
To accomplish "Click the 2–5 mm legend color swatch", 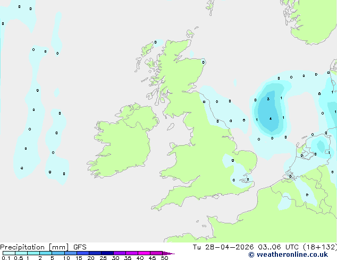I will 46,253.
